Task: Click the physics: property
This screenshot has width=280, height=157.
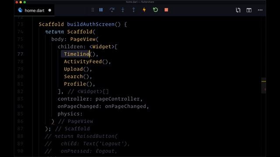Action: click(x=70, y=114)
